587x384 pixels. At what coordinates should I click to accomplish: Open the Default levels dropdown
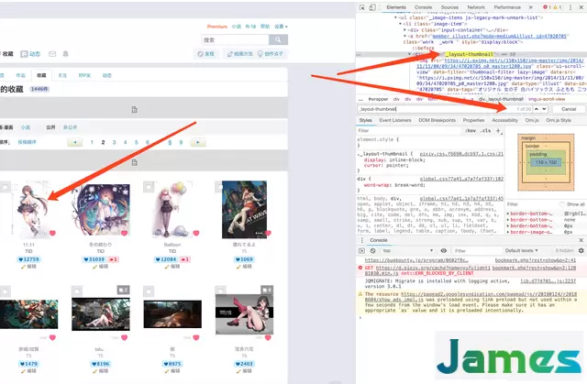click(522, 250)
